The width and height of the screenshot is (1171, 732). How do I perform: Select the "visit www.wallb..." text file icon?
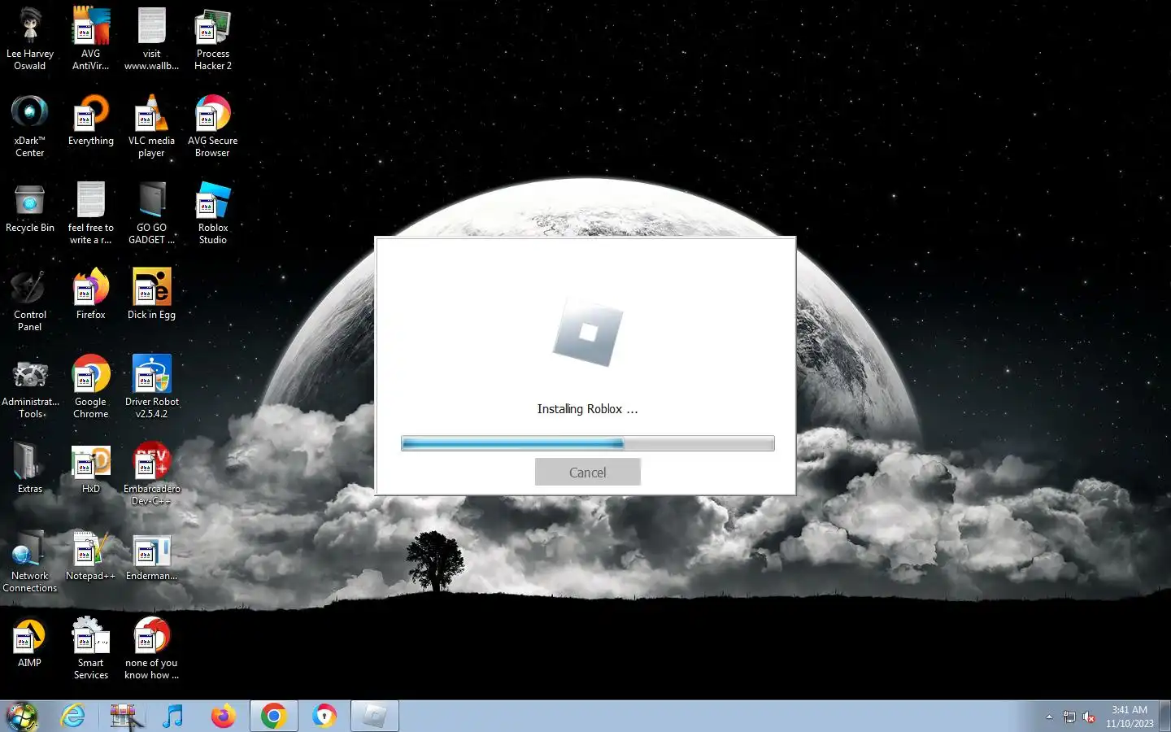point(151,38)
